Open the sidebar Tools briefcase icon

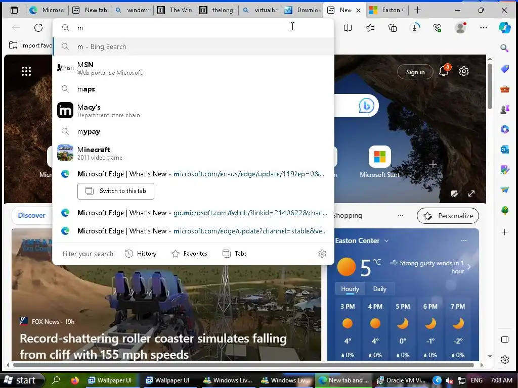tap(504, 89)
